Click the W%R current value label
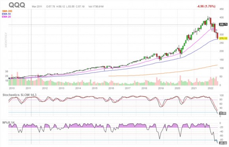This screenshot has width=229, height=147. 223,143
